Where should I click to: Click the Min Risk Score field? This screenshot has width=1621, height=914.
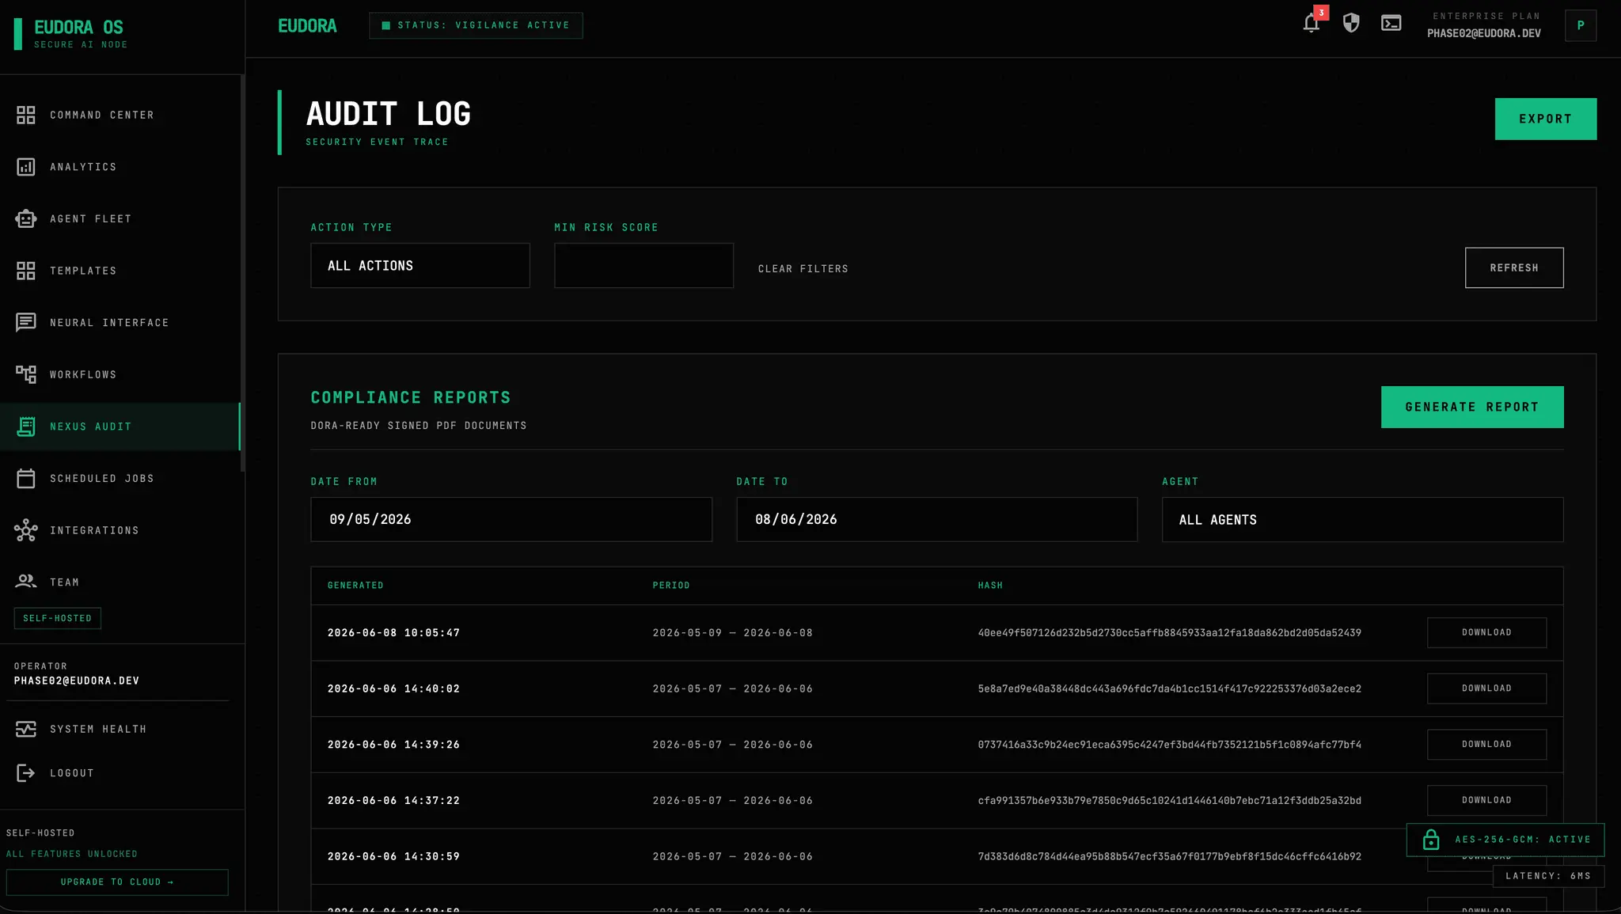[643, 266]
